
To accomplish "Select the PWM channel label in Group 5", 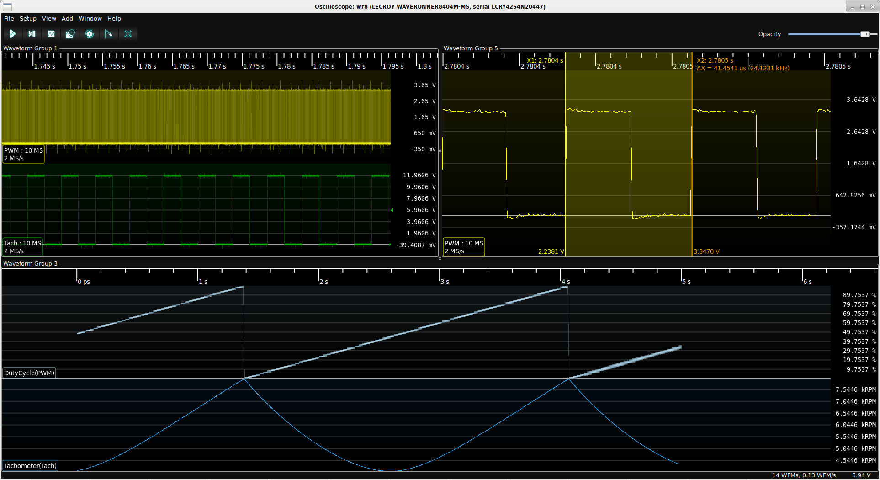I will (x=464, y=247).
